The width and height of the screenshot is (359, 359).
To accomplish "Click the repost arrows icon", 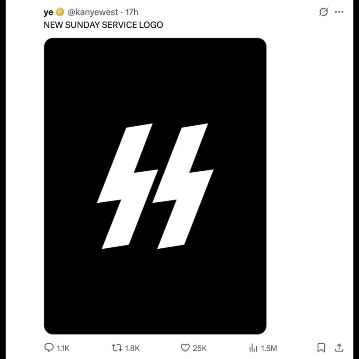I will coord(116,348).
